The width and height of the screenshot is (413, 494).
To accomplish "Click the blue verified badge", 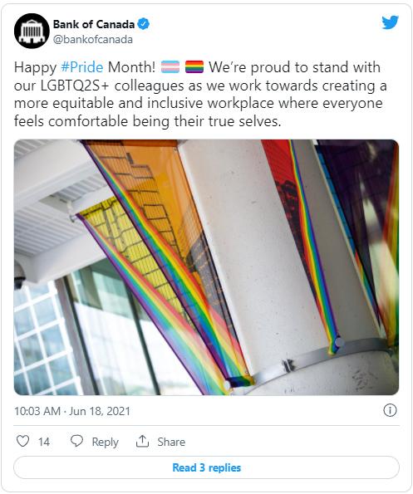I will 144,24.
